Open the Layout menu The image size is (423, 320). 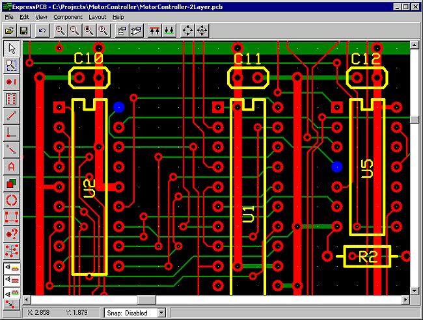98,17
